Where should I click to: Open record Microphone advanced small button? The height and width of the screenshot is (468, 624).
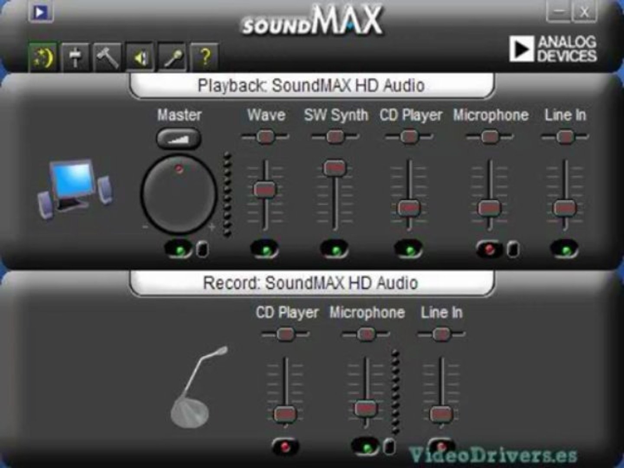(x=389, y=446)
